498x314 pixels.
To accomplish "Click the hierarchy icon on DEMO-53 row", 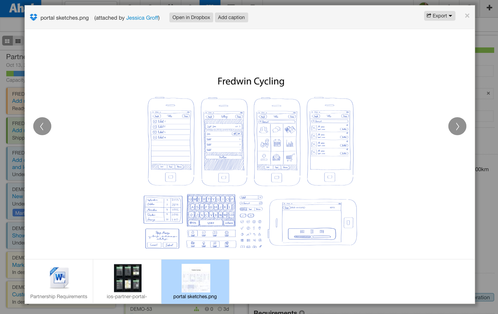I will 196,309.
